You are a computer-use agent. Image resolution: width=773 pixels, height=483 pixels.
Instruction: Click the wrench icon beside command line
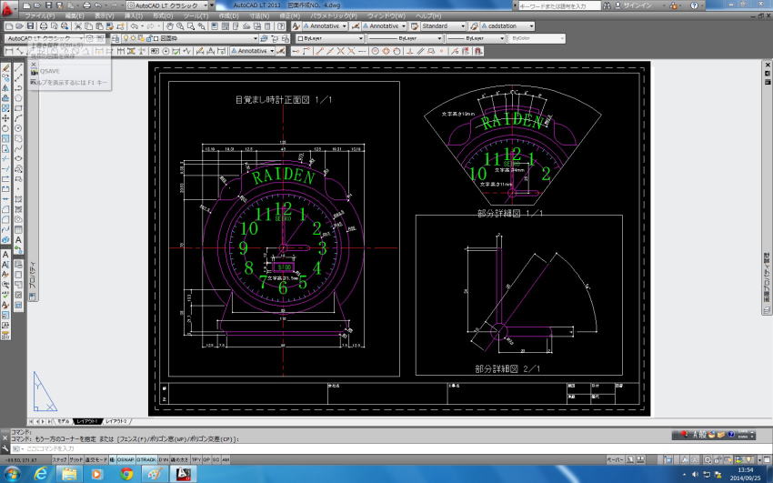pos(5,448)
